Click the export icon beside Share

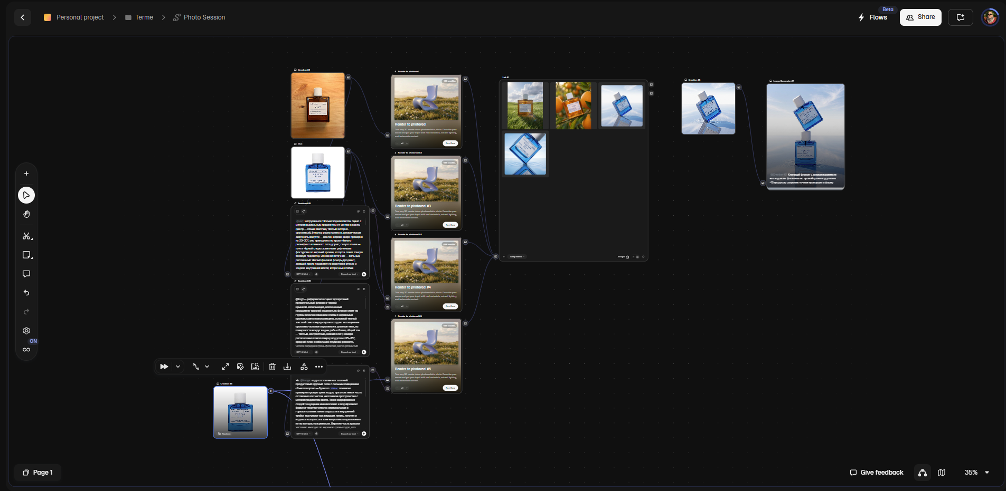click(961, 17)
